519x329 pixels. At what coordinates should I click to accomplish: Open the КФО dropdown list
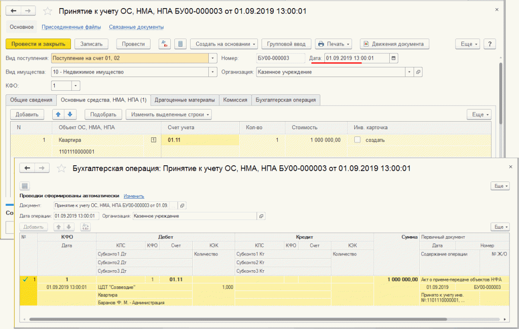pyautogui.click(x=76, y=86)
